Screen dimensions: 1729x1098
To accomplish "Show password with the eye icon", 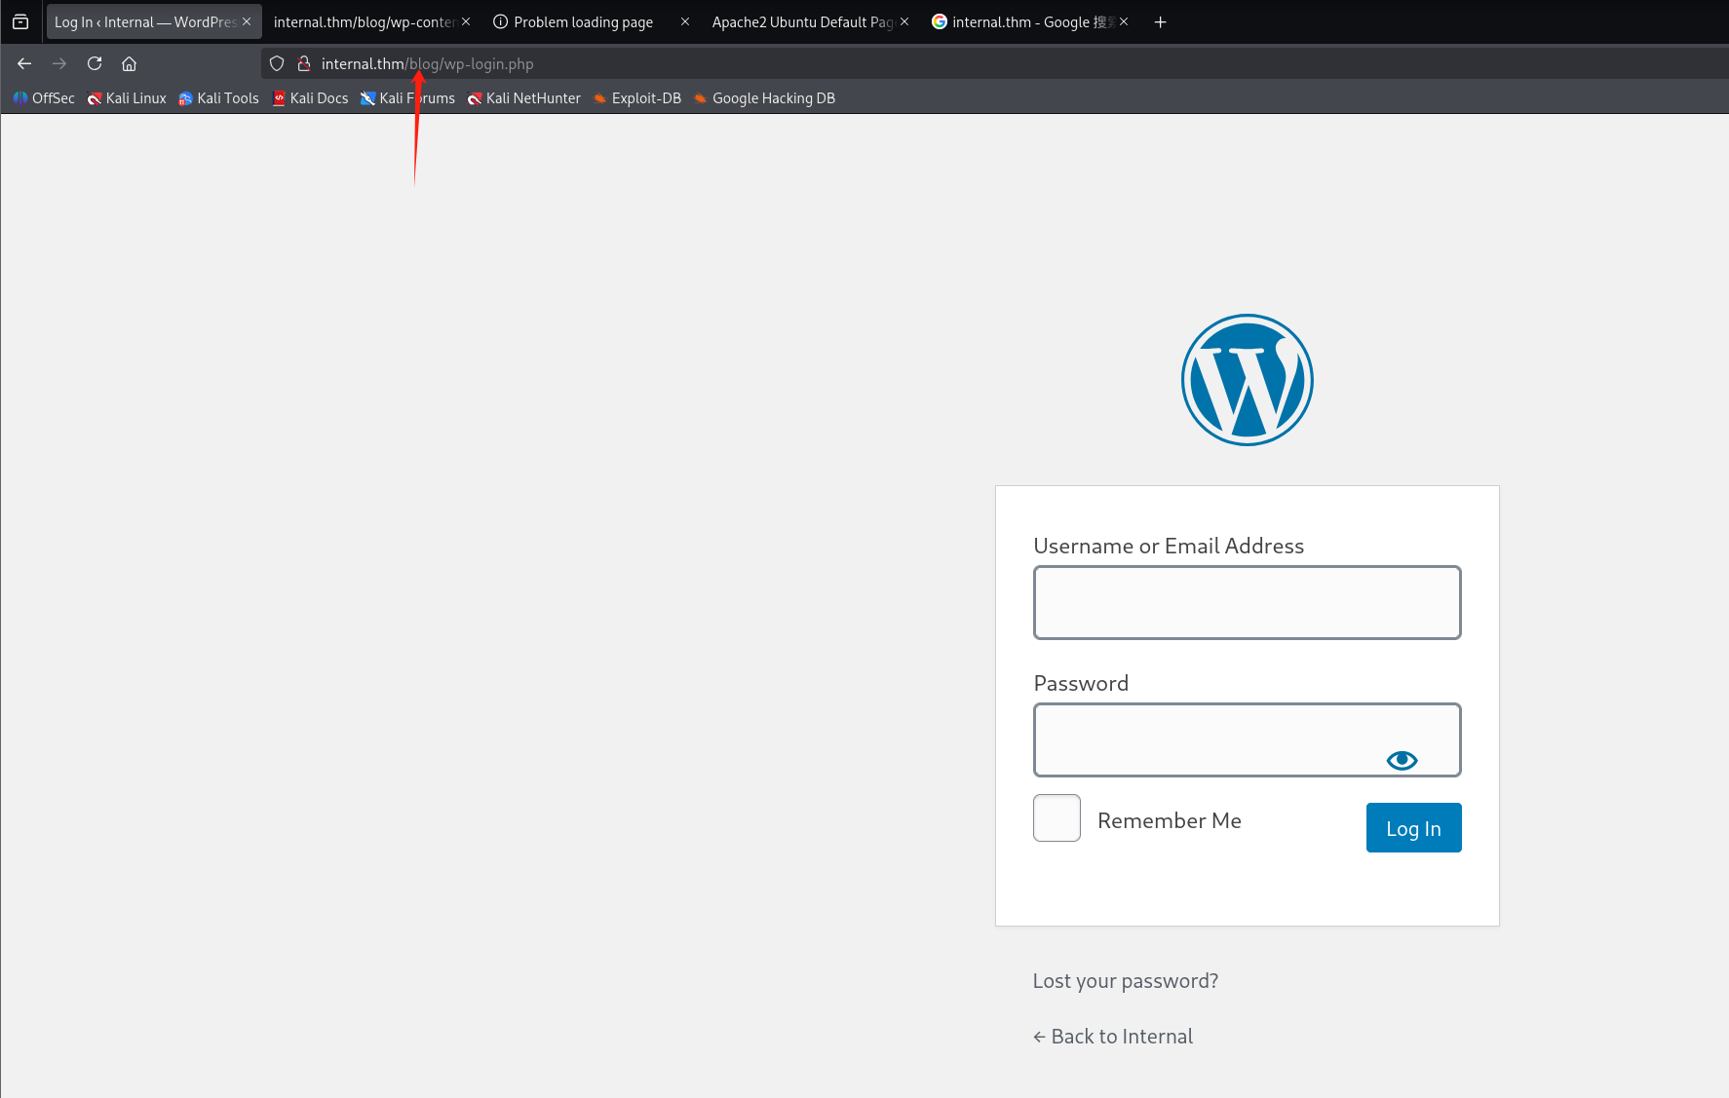I will (1402, 760).
